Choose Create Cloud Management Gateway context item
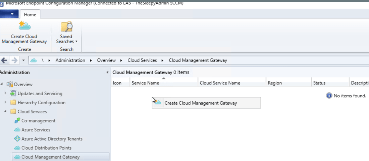369x161 pixels. click(201, 103)
